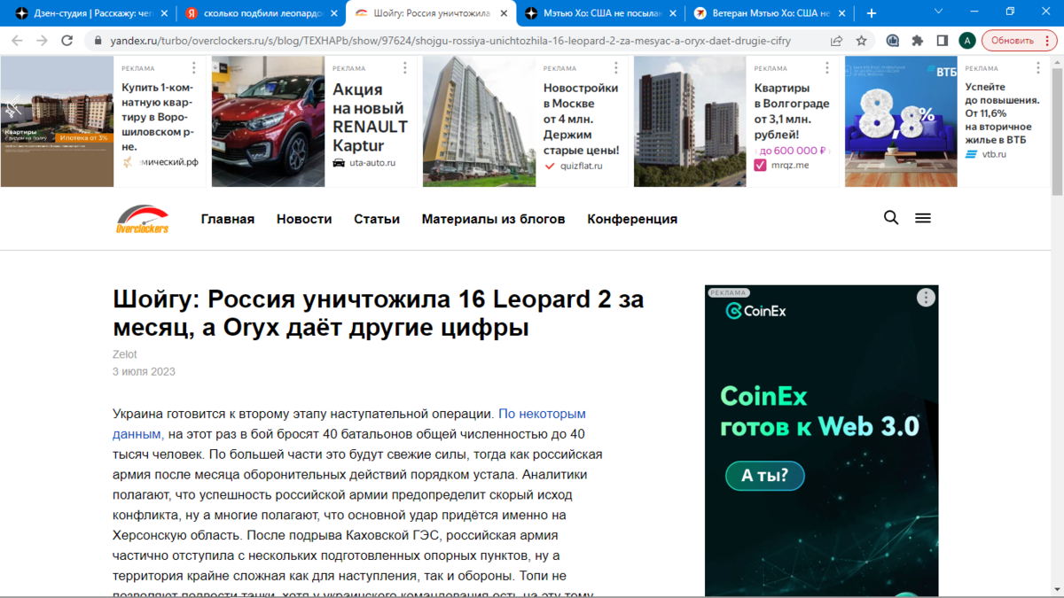Click the По некоторым данным link
The image size is (1064, 598).
(349, 424)
